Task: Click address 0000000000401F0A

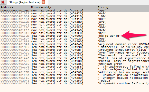Action: [x=15, y=75]
